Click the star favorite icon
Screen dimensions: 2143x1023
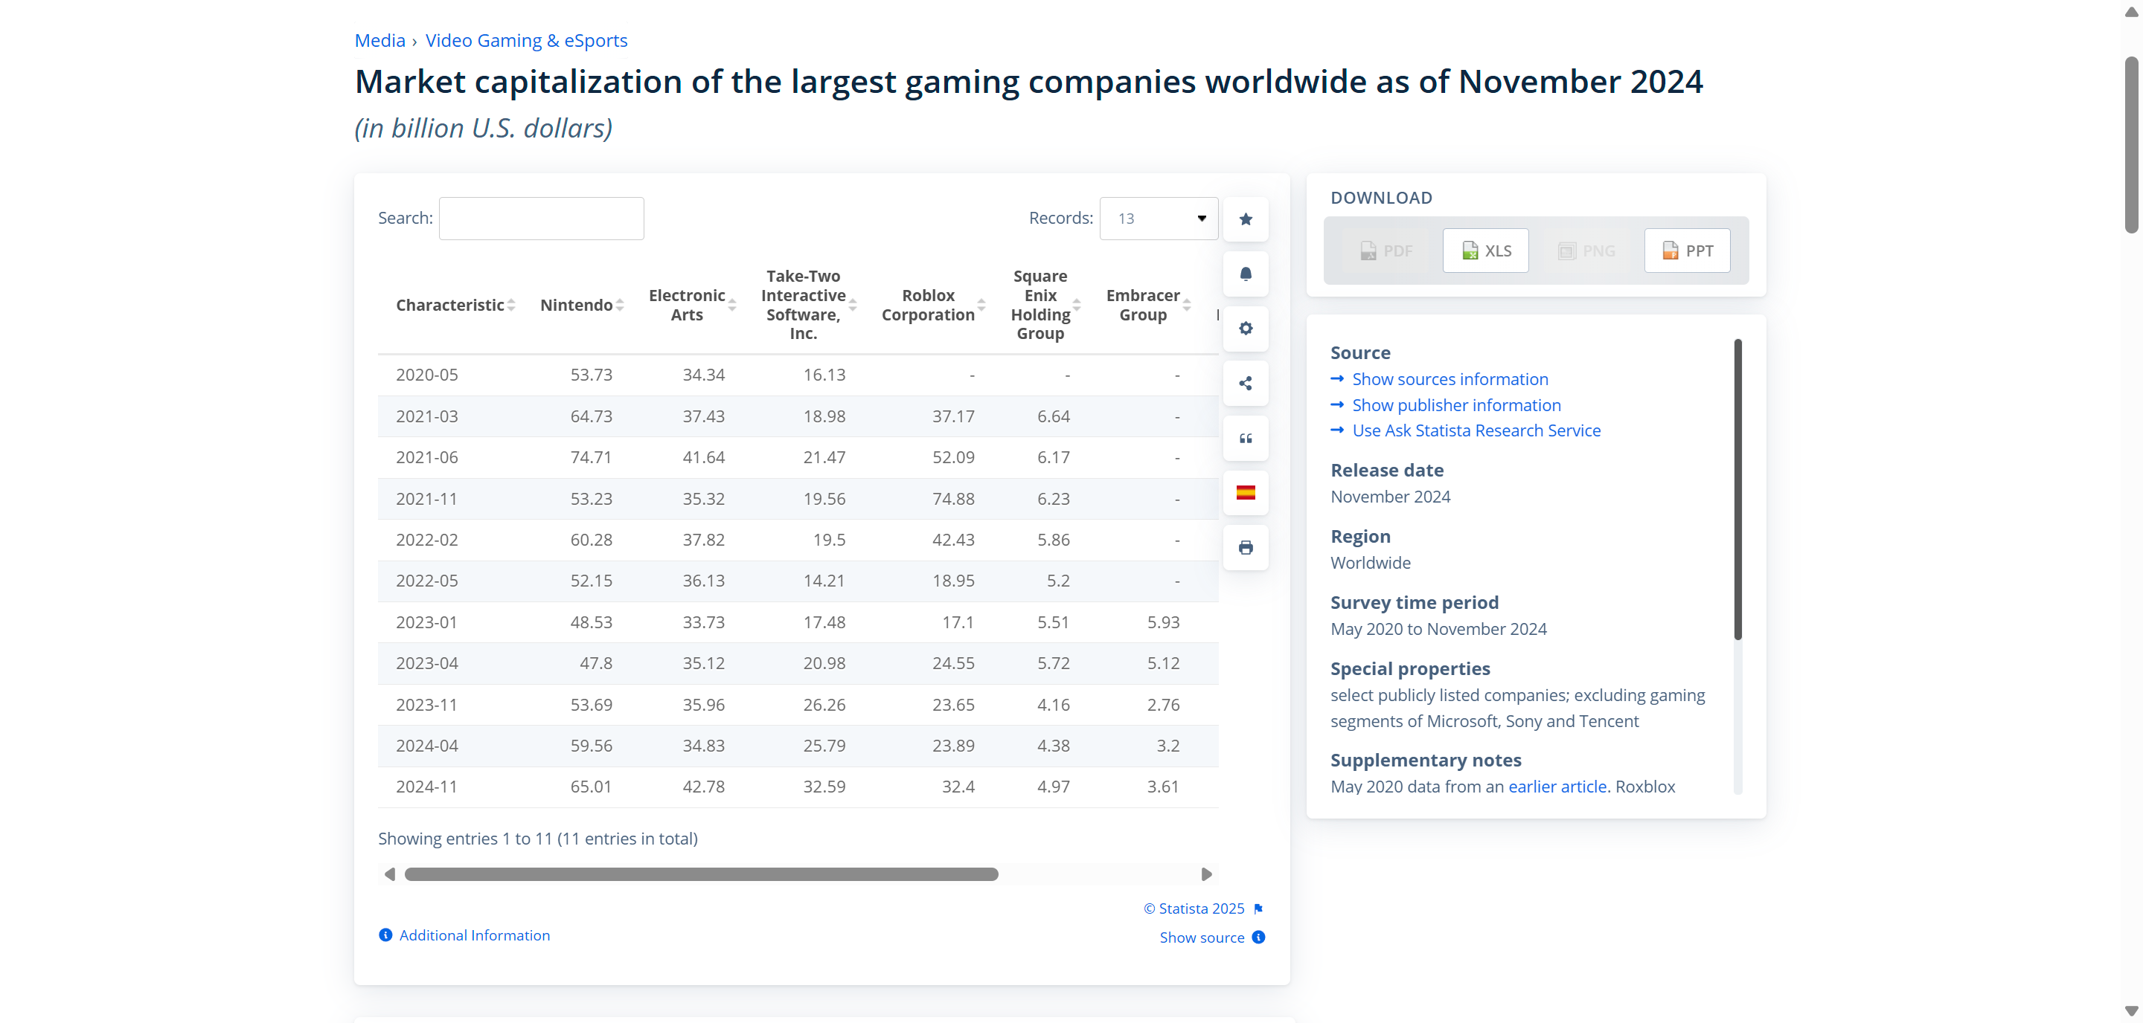coord(1246,219)
